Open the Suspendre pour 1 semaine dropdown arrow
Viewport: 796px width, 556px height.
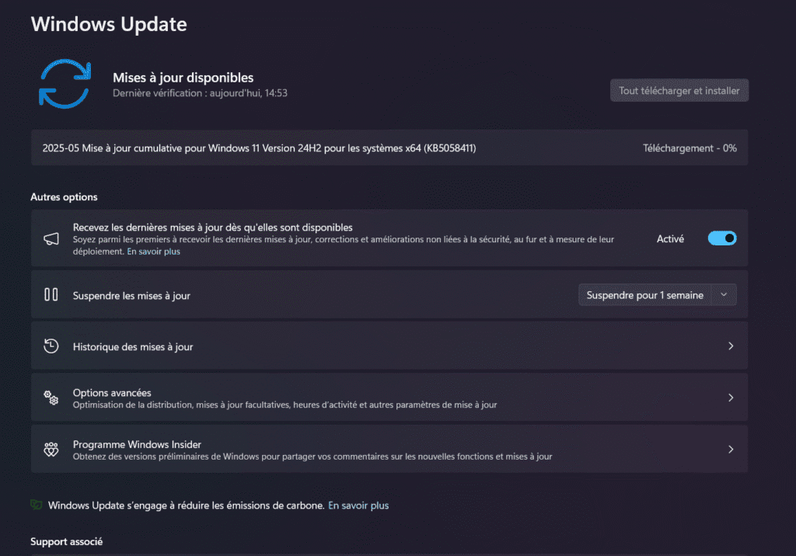pos(724,295)
